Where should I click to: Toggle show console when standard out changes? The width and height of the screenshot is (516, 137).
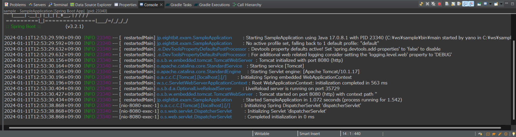[x=465, y=4]
